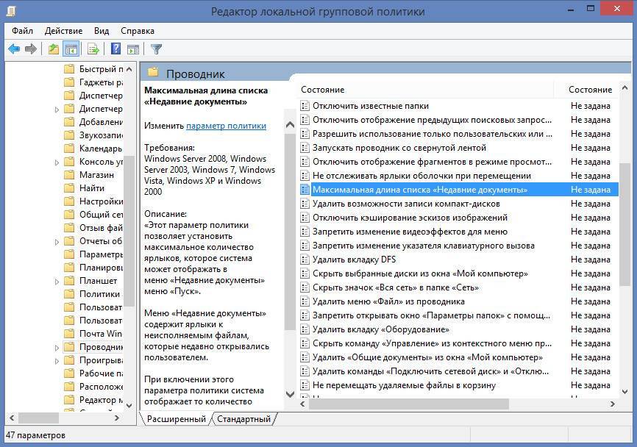The image size is (637, 447).
Task: Switch to the Стандартный tab
Action: coord(244,419)
